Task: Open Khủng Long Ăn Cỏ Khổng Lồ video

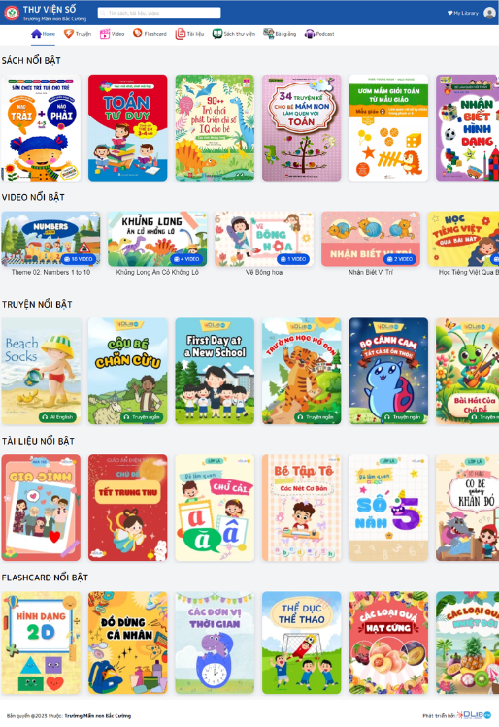Action: pos(157,239)
